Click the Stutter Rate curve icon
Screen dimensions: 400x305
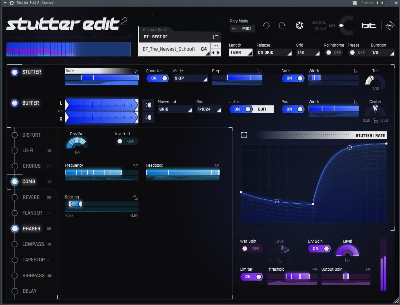click(136, 71)
